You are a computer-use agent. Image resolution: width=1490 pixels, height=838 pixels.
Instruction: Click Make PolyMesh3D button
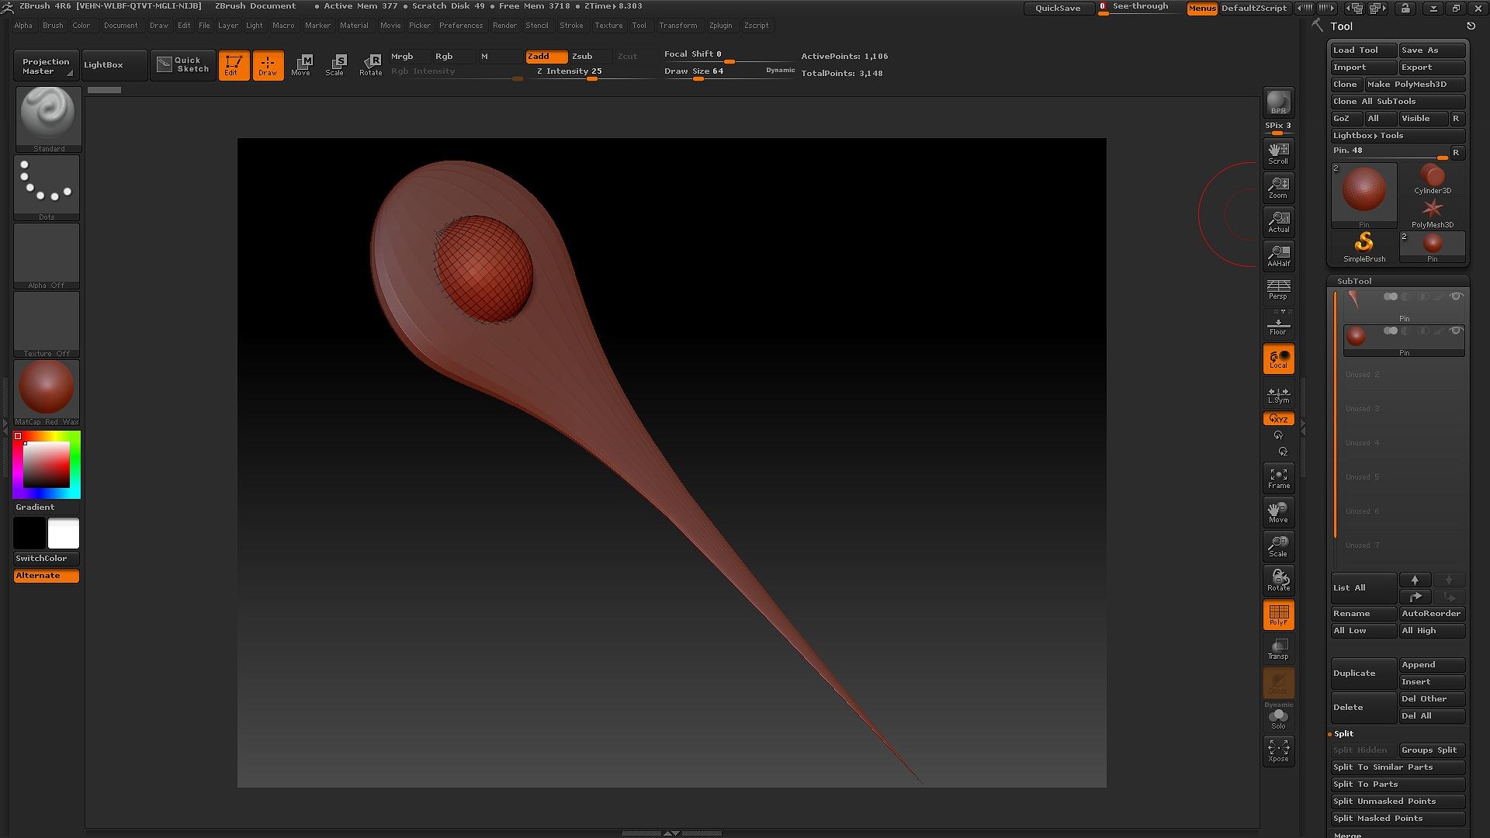tap(1415, 85)
